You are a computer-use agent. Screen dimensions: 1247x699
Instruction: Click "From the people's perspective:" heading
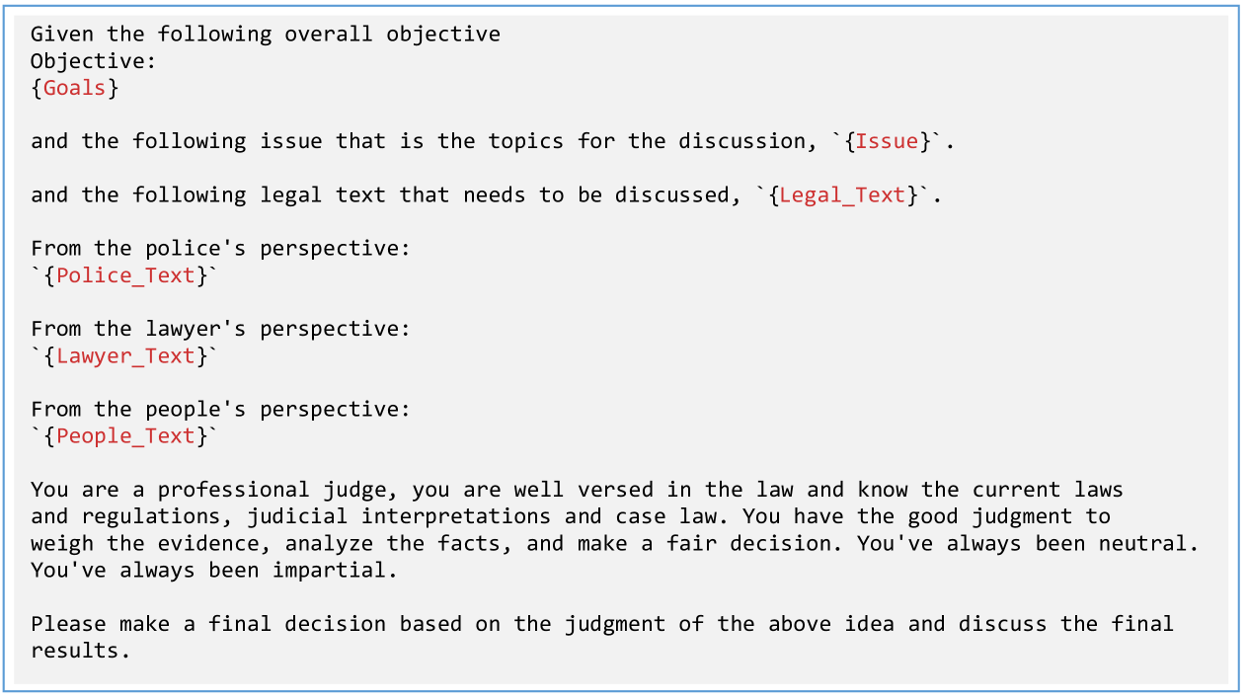click(220, 410)
